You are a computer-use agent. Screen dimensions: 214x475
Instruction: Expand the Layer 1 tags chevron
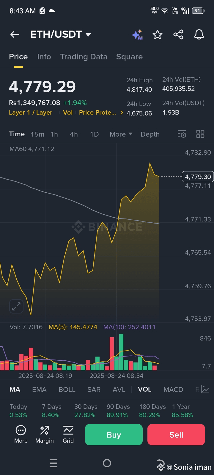coord(122,113)
